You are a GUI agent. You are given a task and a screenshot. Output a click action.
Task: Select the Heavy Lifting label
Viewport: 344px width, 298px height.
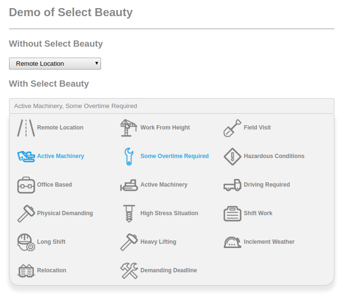point(158,242)
